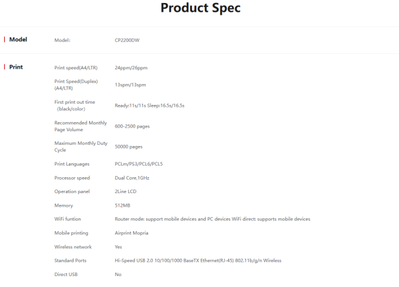Screen dimensions: 399x287
Task: Select the Print section title
Action: coord(16,67)
